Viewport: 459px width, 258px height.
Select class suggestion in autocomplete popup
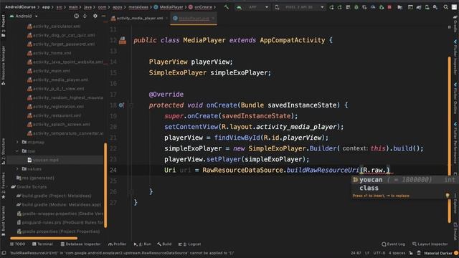tap(404, 188)
